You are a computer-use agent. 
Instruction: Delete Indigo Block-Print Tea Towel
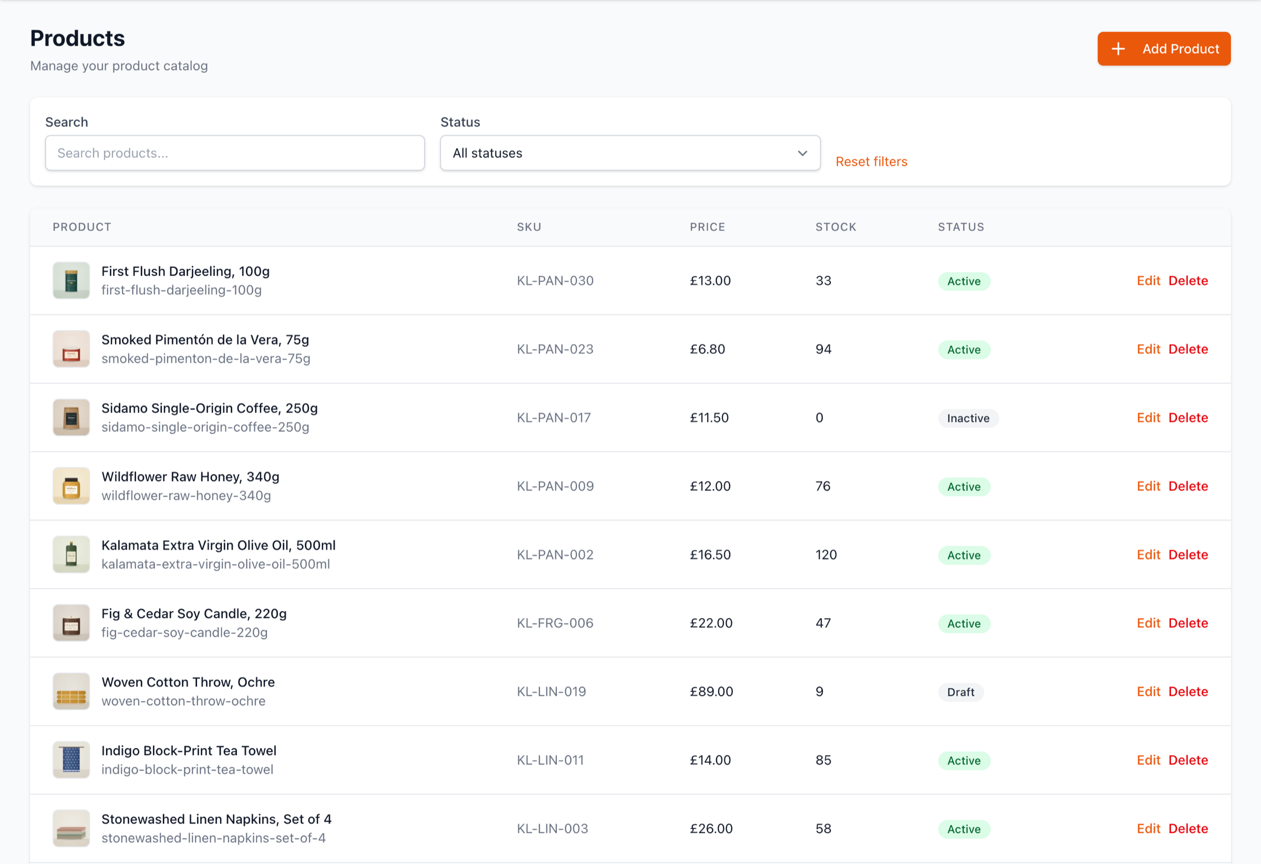pyautogui.click(x=1188, y=760)
